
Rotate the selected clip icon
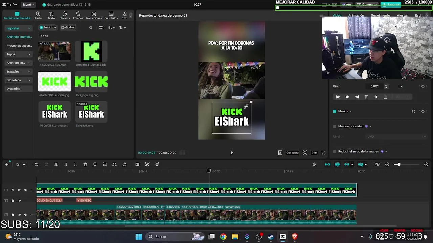coord(124,164)
